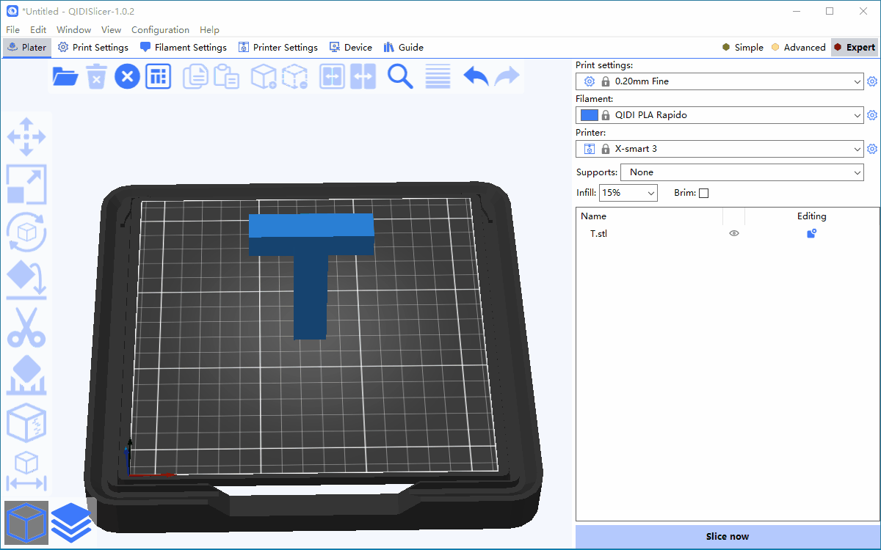Switch to layers preview view
This screenshot has width=881, height=550.
71,522
